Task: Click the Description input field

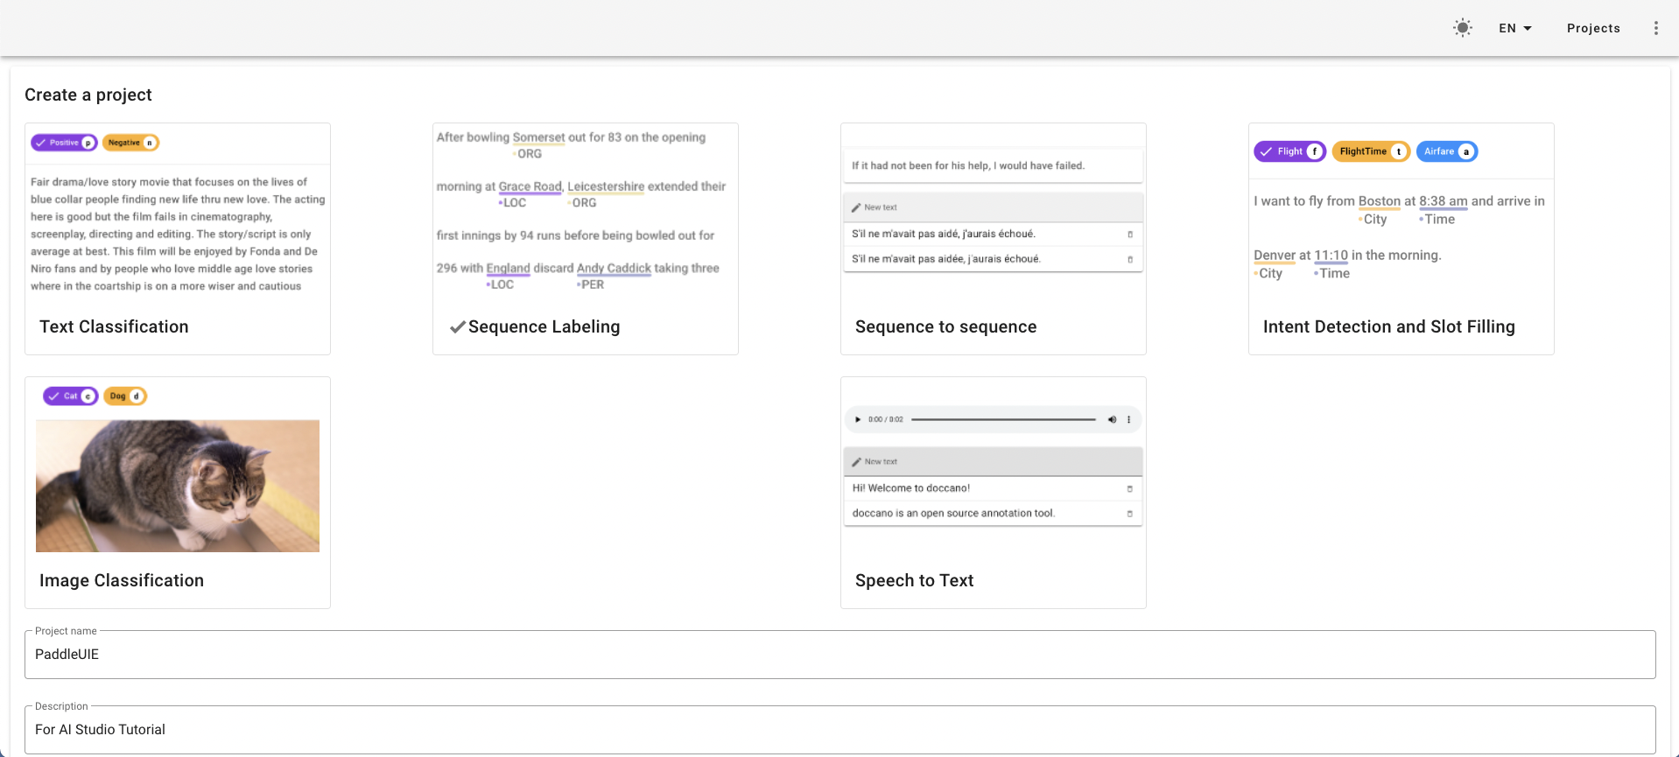Action: click(x=839, y=730)
